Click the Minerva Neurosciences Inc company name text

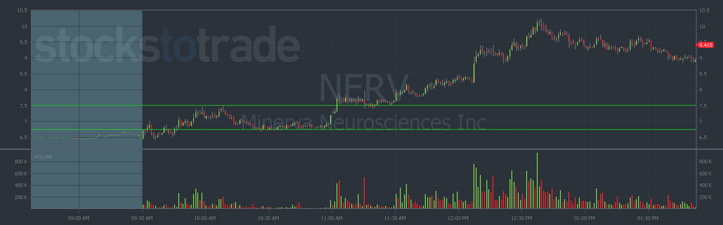point(364,122)
